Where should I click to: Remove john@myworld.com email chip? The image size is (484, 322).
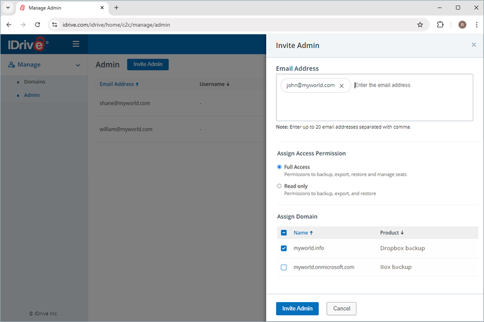pyautogui.click(x=341, y=86)
